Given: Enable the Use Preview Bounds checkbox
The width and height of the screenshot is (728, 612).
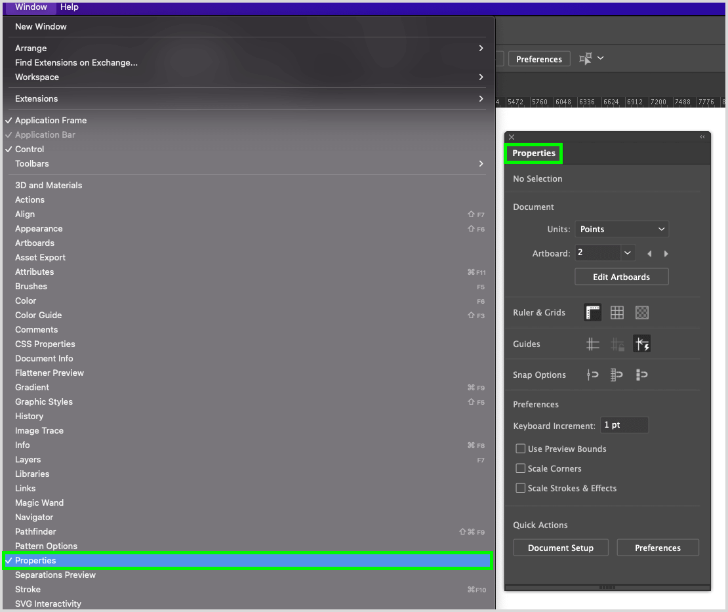Looking at the screenshot, I should pyautogui.click(x=521, y=449).
